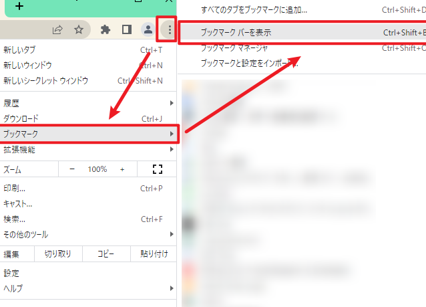
Task: Expand the 拡張機能 submenu
Action: click(88, 149)
